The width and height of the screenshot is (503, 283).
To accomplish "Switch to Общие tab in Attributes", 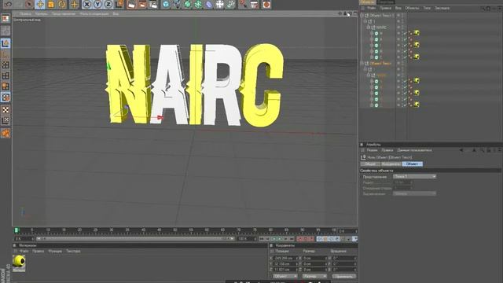I will point(370,164).
